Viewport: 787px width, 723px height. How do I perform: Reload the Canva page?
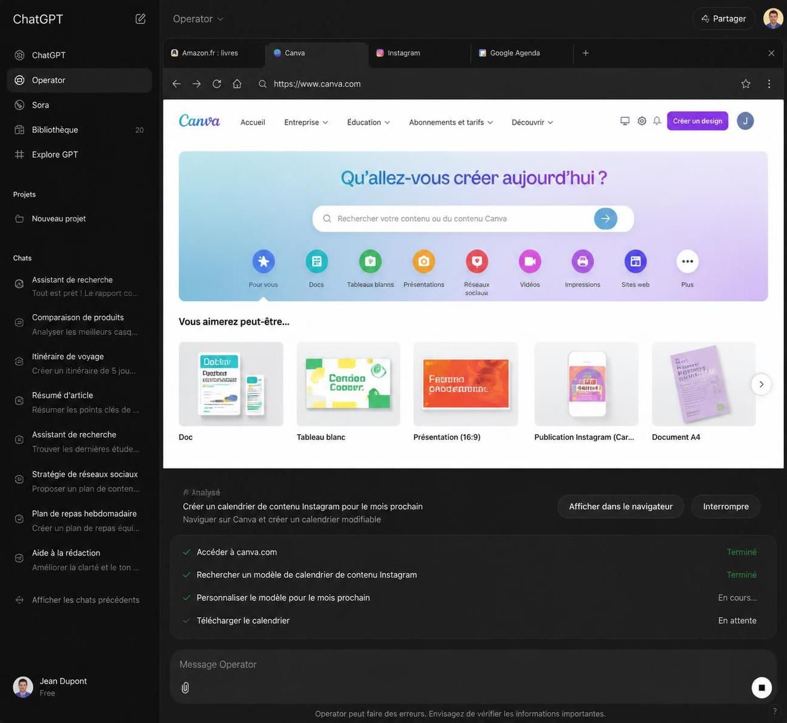tap(217, 84)
